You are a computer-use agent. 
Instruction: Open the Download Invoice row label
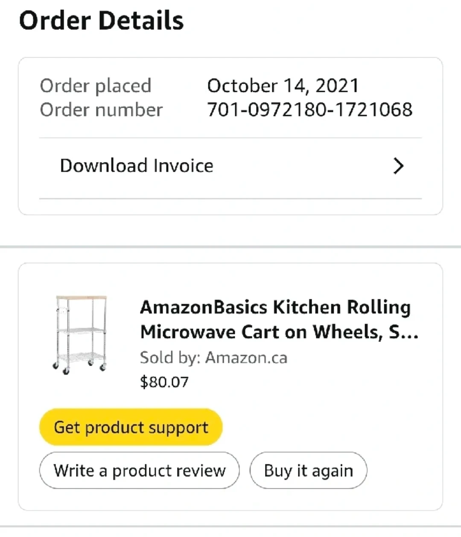pyautogui.click(x=137, y=166)
